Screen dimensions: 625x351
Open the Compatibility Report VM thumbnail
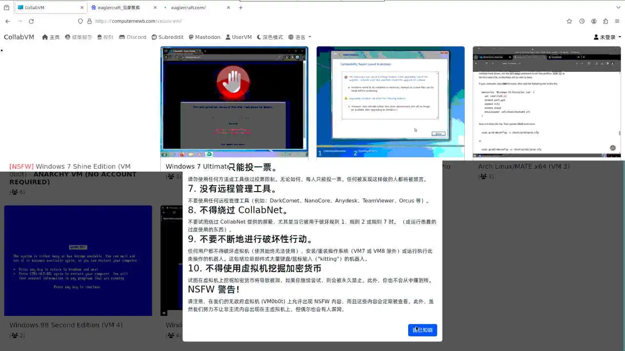tap(391, 102)
